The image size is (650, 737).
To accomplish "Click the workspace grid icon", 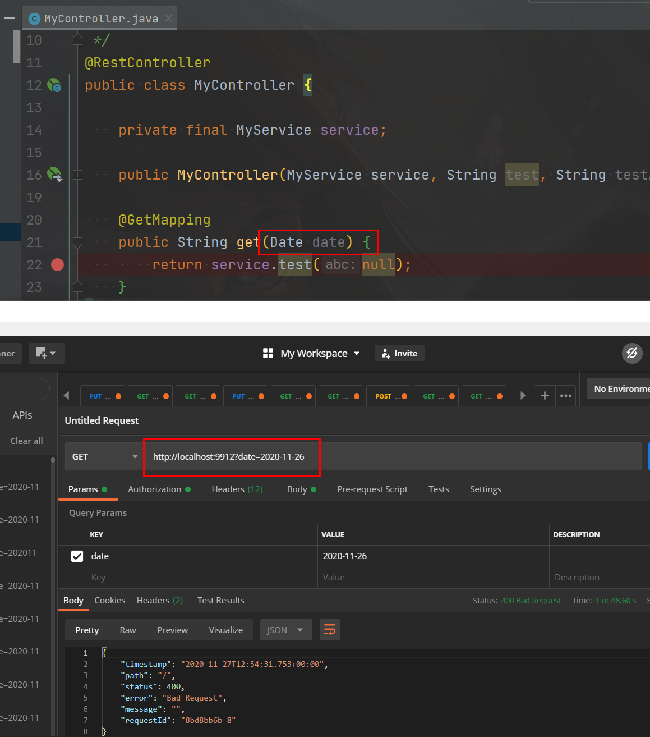I will tap(268, 353).
